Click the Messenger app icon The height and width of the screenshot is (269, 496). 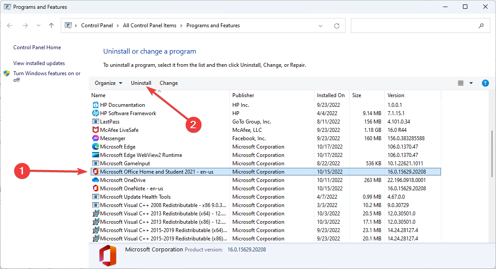[x=95, y=138]
